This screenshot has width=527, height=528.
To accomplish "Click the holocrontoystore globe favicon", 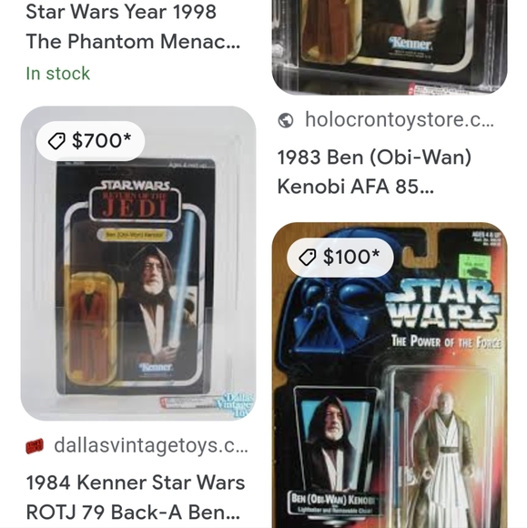I will (x=286, y=120).
